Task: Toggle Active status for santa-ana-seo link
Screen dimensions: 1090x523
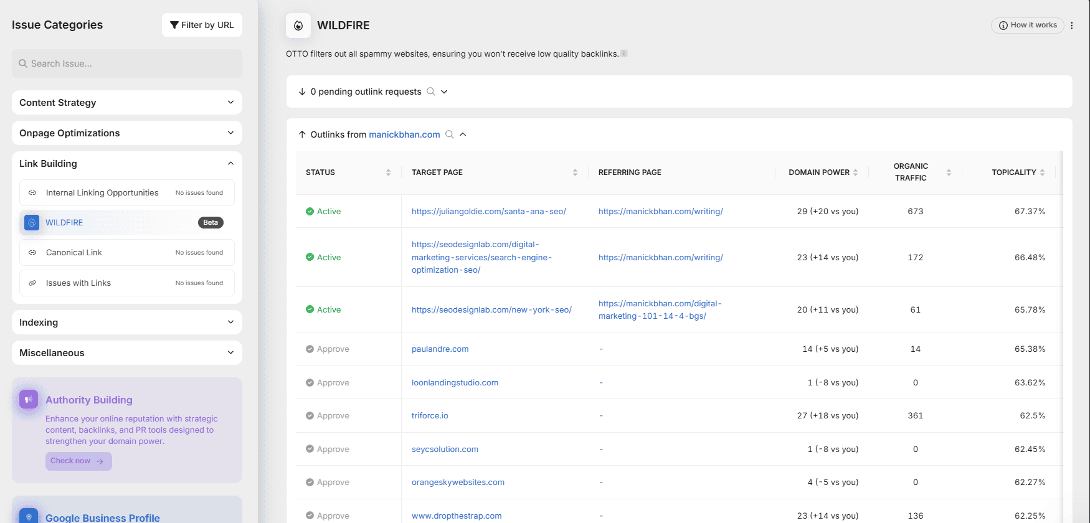Action: [323, 212]
